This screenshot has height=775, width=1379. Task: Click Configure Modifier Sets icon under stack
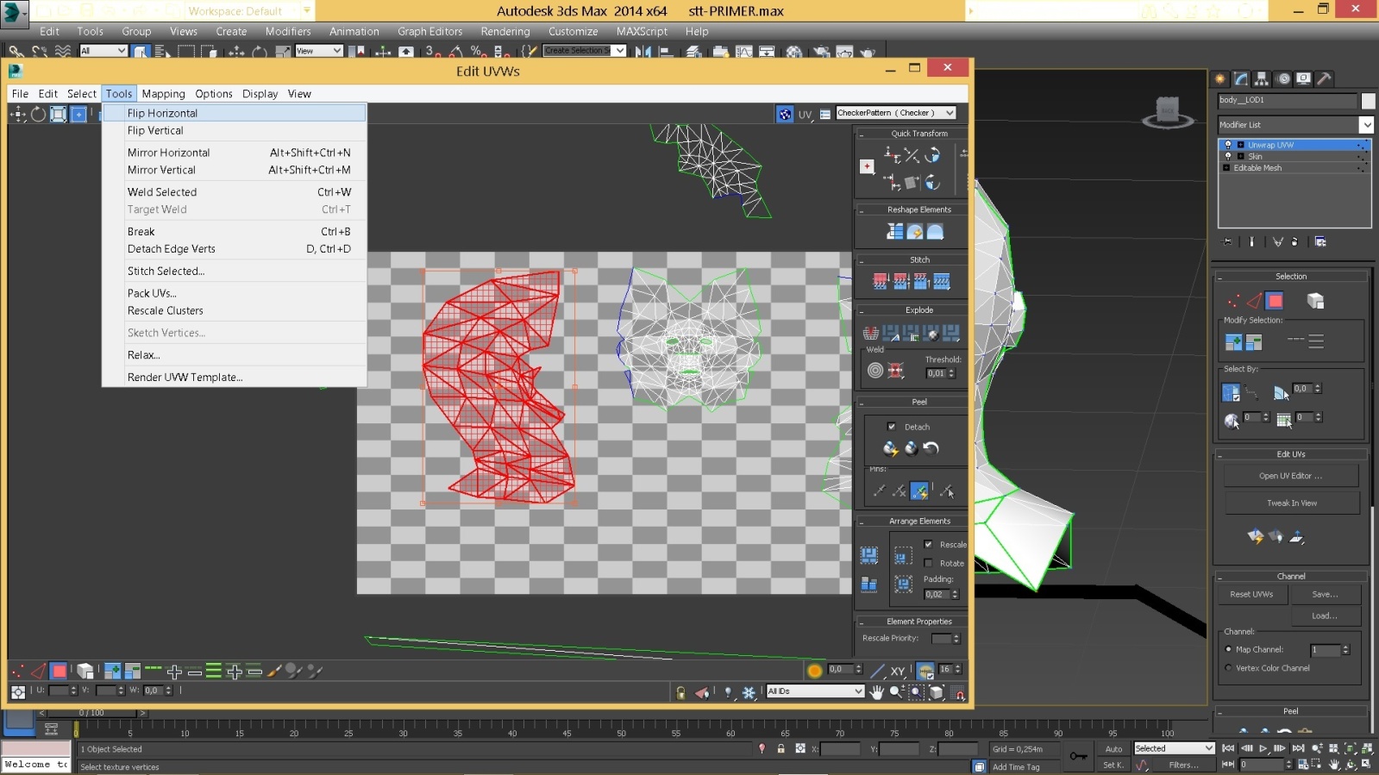point(1320,242)
